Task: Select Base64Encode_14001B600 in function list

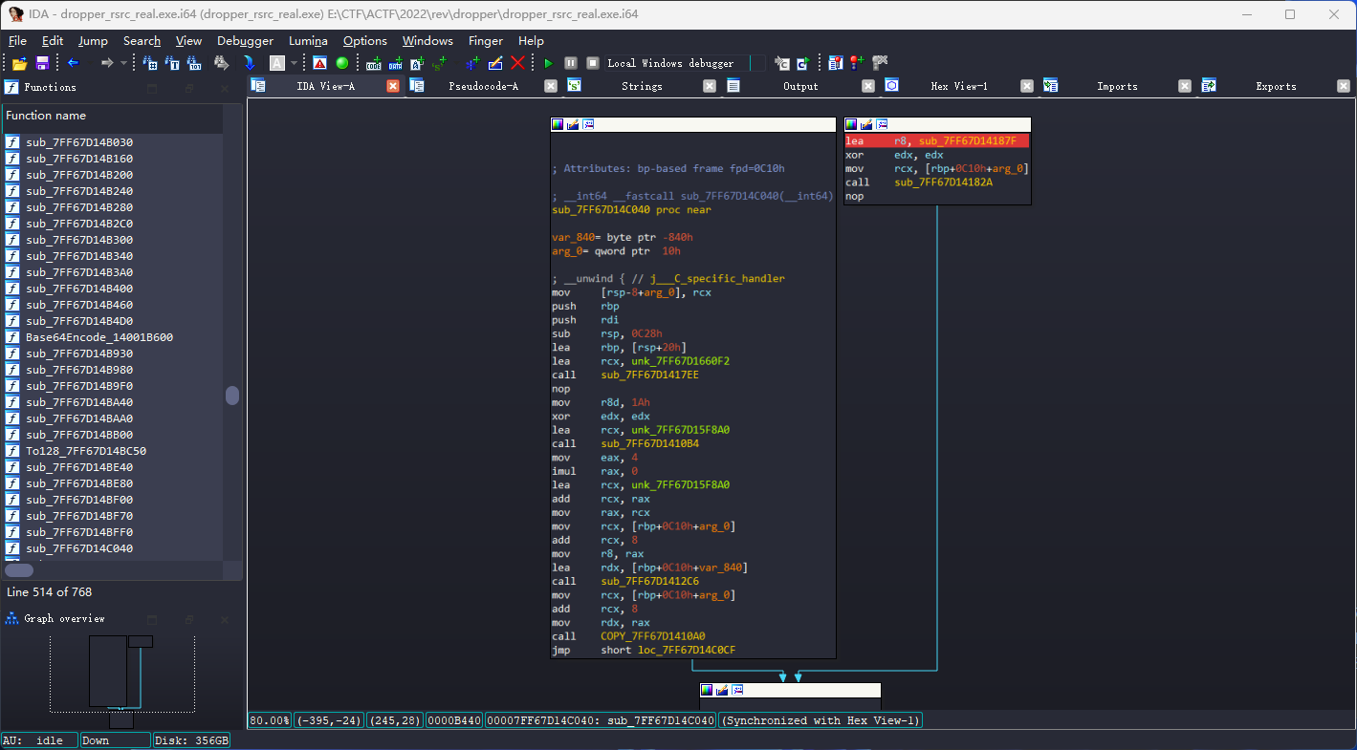Action: coord(98,337)
